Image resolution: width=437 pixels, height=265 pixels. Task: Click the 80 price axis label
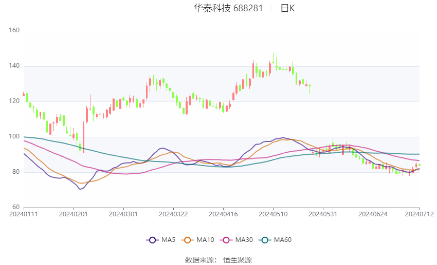[16, 172]
